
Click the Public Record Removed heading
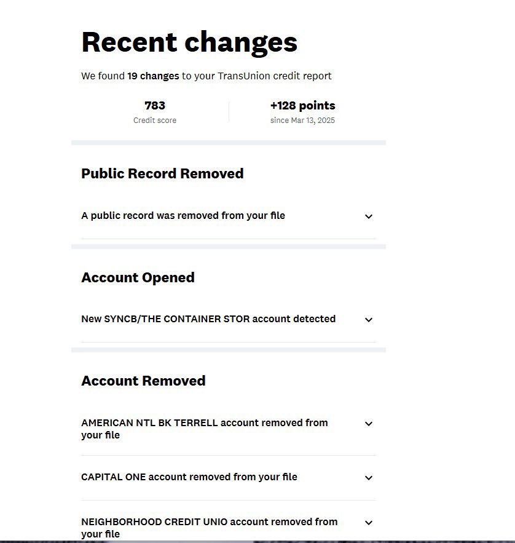(162, 174)
